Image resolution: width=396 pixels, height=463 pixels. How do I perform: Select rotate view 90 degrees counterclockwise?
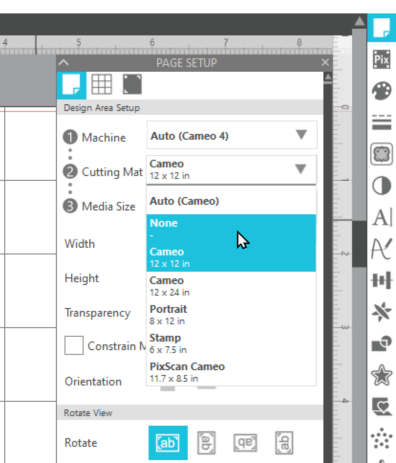pos(284,442)
